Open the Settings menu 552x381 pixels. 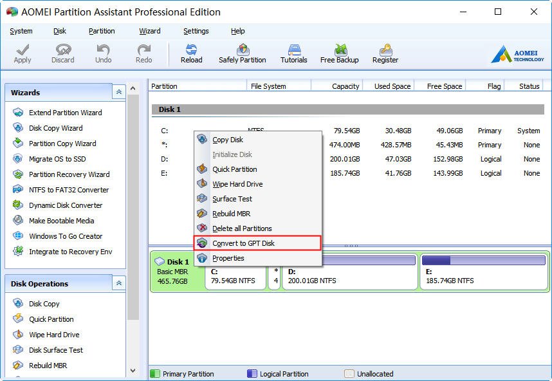196,32
